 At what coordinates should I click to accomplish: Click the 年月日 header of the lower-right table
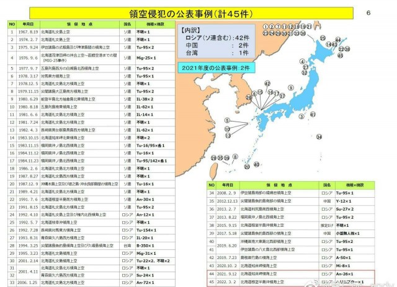coord(228,185)
